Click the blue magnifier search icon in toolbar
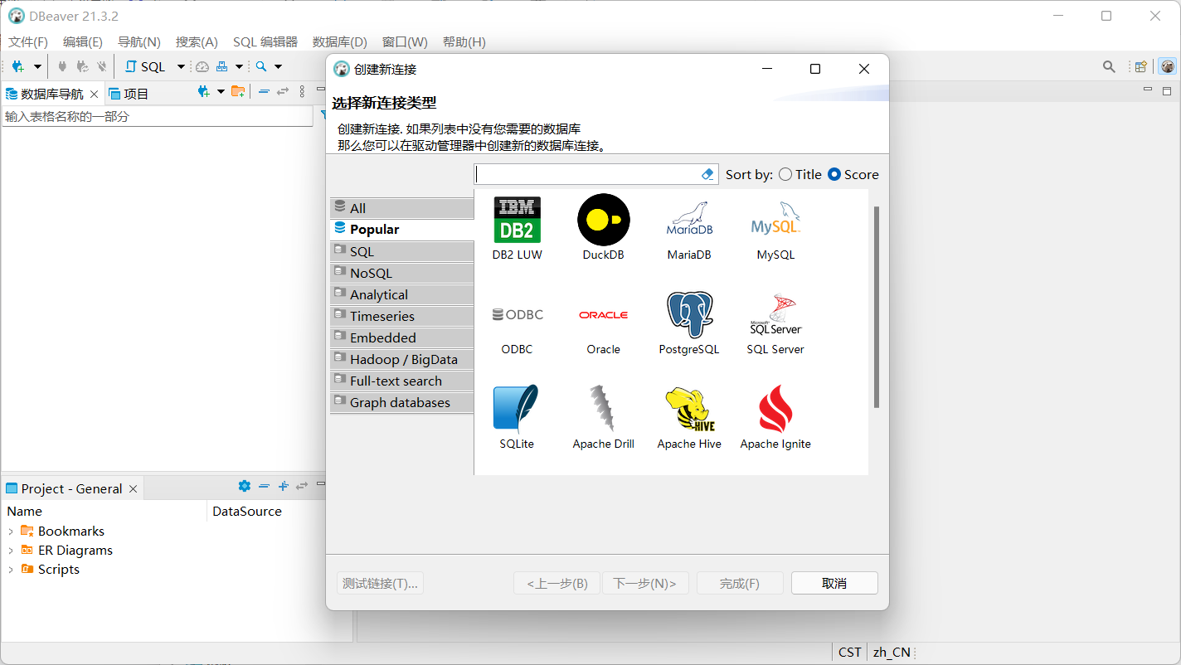Screen dimensions: 1181x665 (x=261, y=66)
